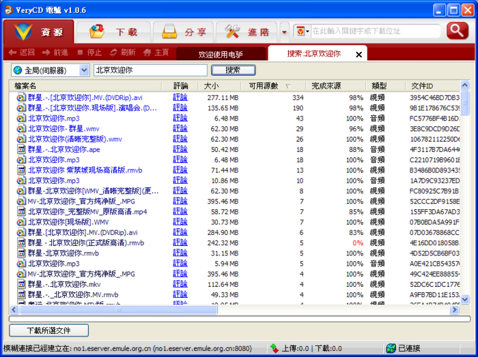Click icon of 群星-北京欢迎你.rmvb
The height and width of the screenshot is (357, 478).
(x=21, y=253)
